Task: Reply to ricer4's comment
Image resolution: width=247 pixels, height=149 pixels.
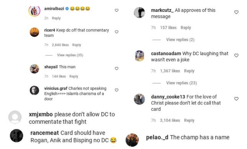Action: 77,45
